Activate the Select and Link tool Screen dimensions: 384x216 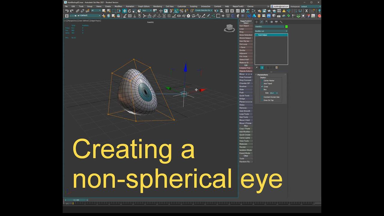coord(78,11)
